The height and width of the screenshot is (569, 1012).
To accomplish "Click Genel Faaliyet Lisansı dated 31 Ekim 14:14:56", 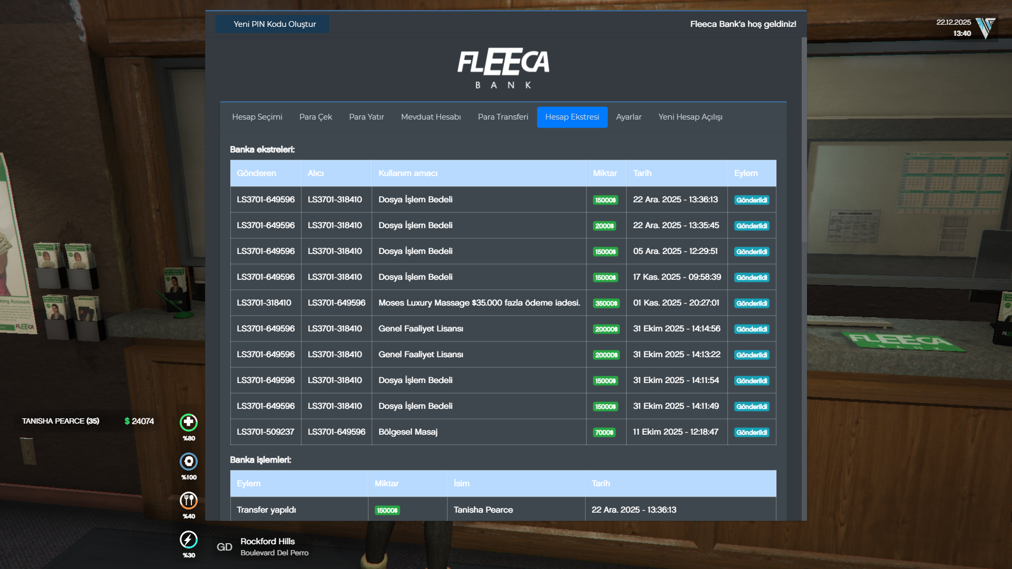I will click(x=421, y=329).
